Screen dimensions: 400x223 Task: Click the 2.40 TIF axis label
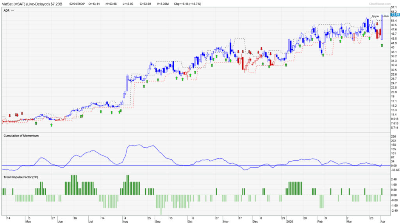[394, 179]
